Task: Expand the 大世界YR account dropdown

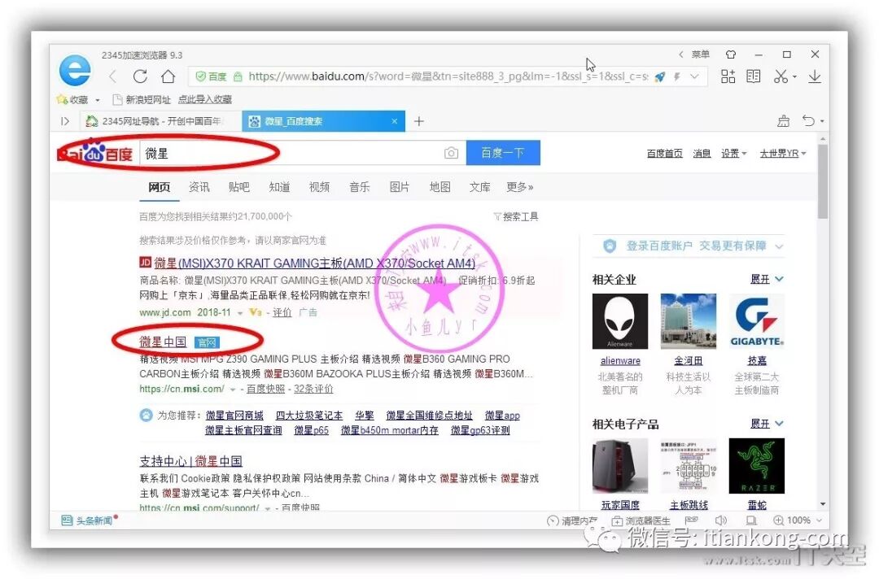Action: (783, 154)
